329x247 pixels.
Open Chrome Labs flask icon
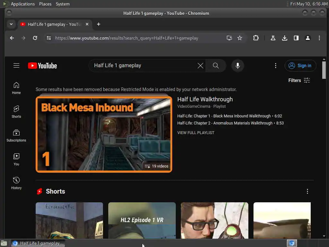click(x=273, y=38)
